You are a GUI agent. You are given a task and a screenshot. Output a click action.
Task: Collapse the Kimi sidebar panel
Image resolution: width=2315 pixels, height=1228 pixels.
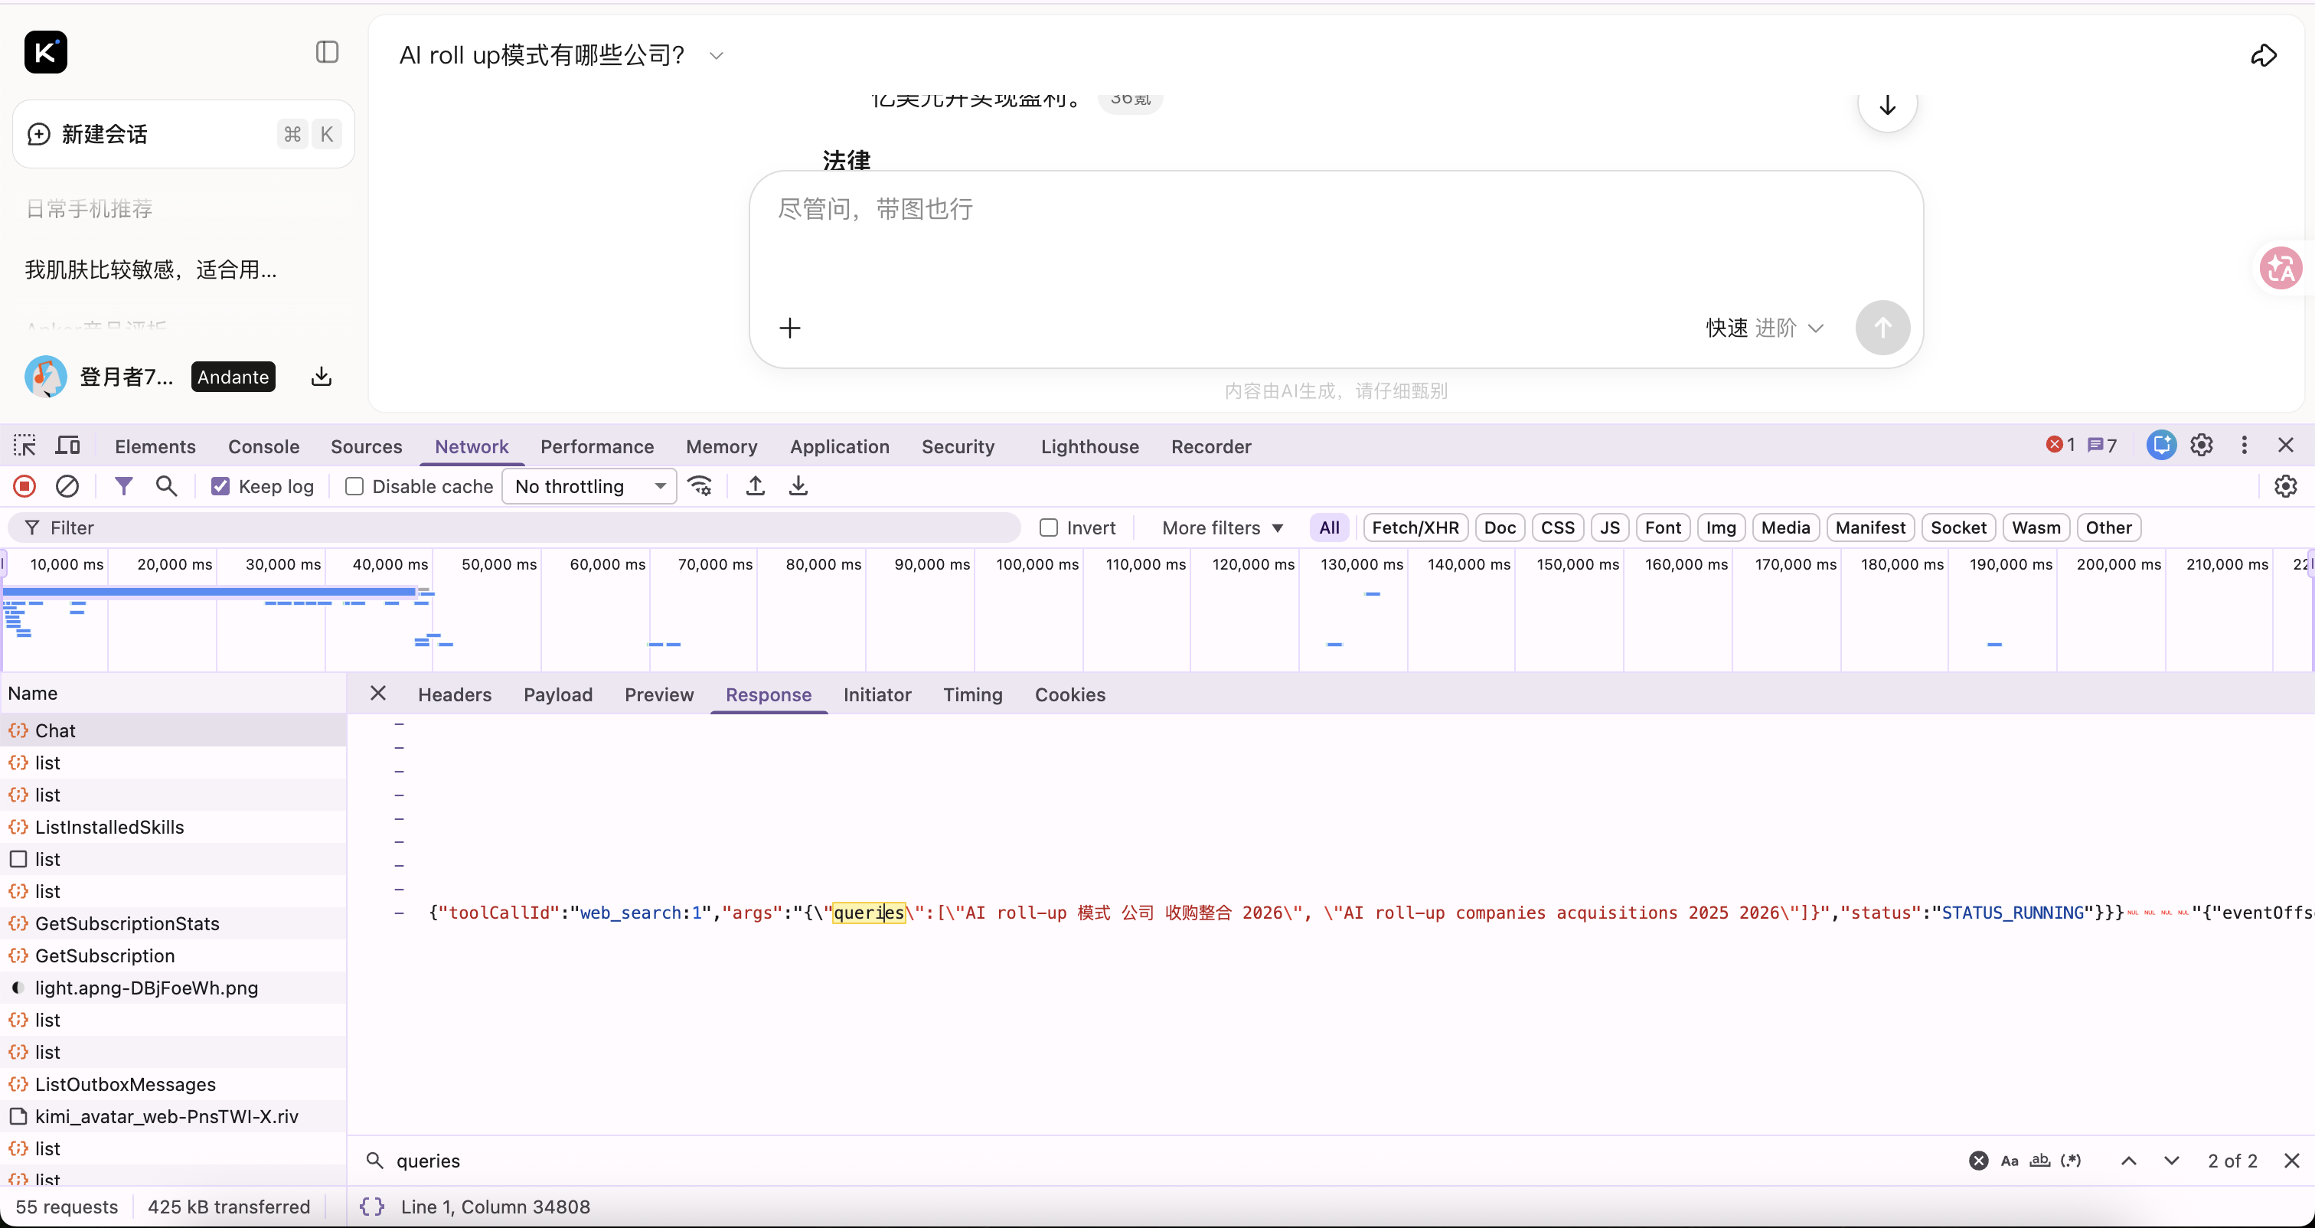[x=327, y=52]
